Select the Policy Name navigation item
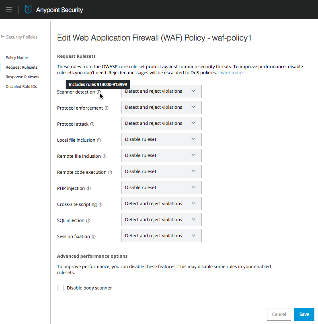This screenshot has height=324, width=318. (x=16, y=57)
